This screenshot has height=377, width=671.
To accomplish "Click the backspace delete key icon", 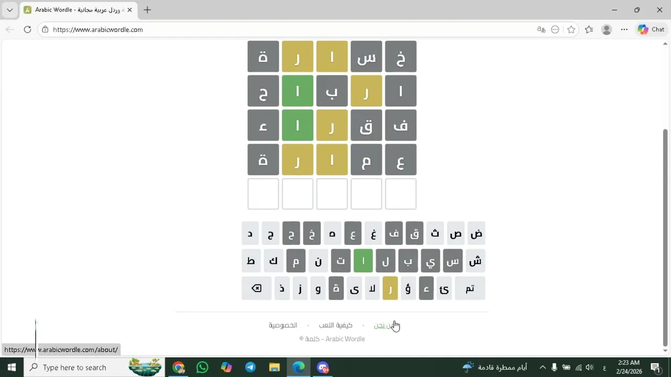I will (256, 289).
